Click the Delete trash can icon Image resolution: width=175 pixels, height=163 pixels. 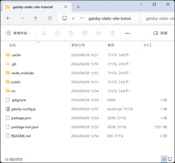click(112, 33)
